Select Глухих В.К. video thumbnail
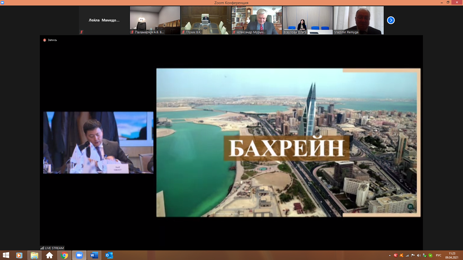The width and height of the screenshot is (463, 260). point(206,20)
